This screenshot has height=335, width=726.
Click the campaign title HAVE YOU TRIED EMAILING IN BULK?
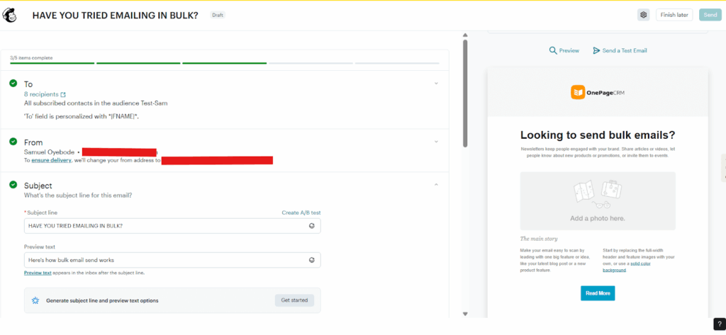[116, 16]
